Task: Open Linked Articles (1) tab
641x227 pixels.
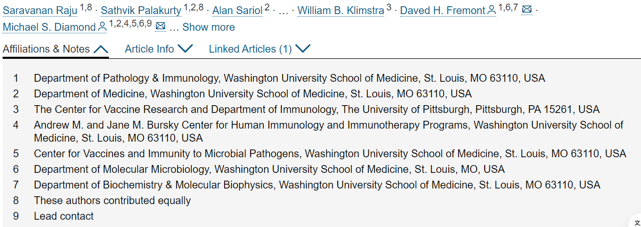Action: pos(251,49)
